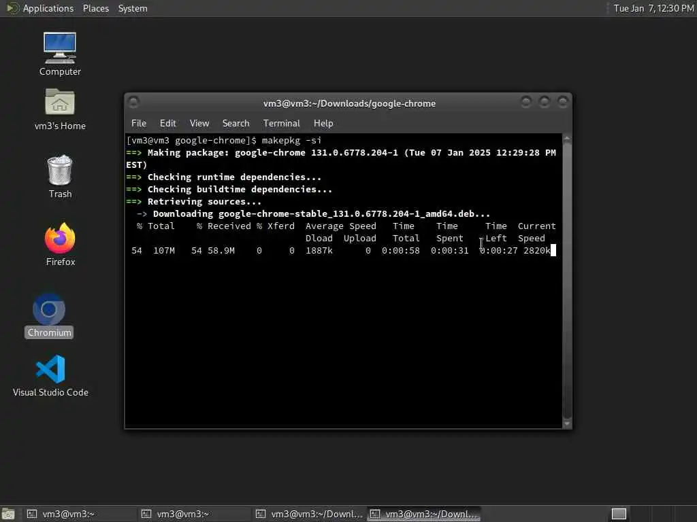
Task: Switch to third taskbar terminal vm3@vm3:~/Downl...
Action: tap(309, 514)
